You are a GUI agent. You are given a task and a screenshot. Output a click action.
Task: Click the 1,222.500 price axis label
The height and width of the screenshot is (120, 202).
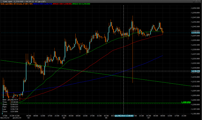[x=196, y=63]
